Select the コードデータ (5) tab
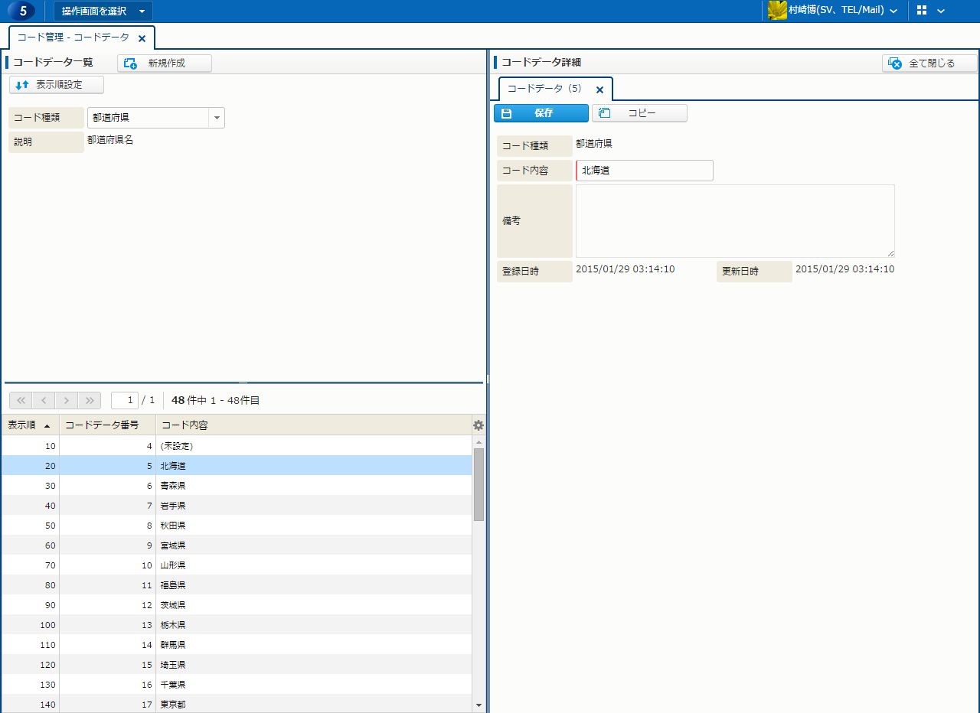This screenshot has height=713, width=980. pyautogui.click(x=544, y=89)
